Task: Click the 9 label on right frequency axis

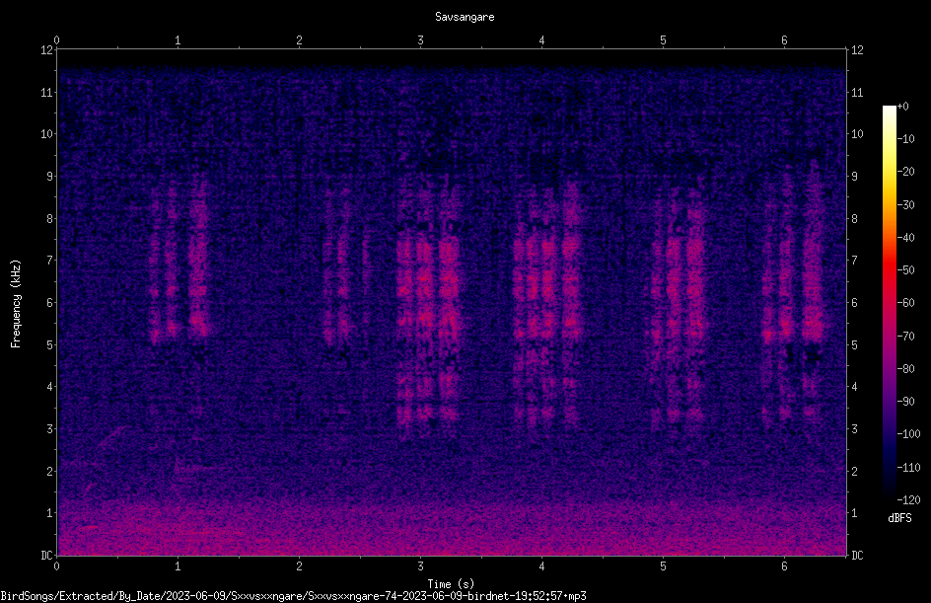Action: [x=854, y=177]
